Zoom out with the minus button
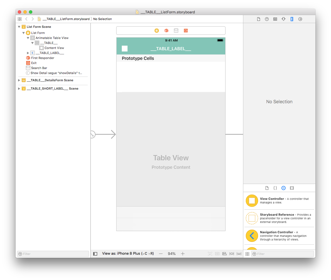The height and width of the screenshot is (280, 331). 161,254
